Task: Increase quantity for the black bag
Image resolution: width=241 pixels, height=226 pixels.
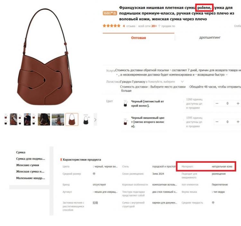Action: (x=238, y=104)
